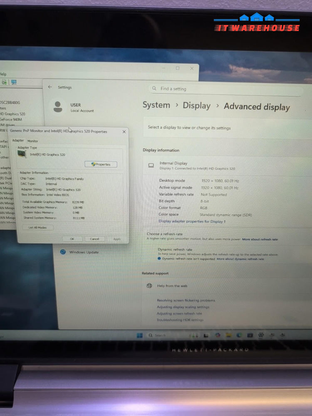The height and width of the screenshot is (416, 312).
Task: Click the Find a setting search field
Action: coord(226,89)
